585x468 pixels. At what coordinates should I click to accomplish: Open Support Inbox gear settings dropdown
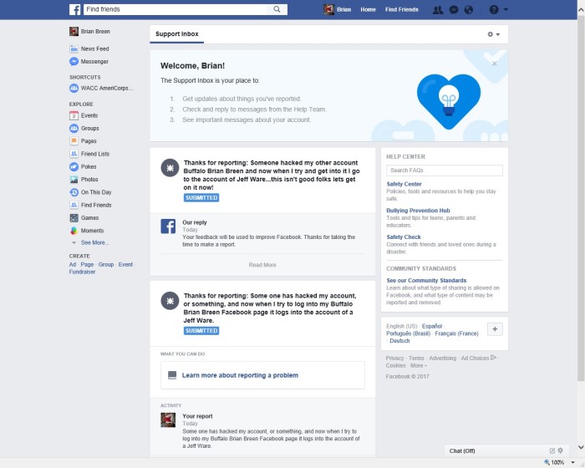click(x=493, y=34)
